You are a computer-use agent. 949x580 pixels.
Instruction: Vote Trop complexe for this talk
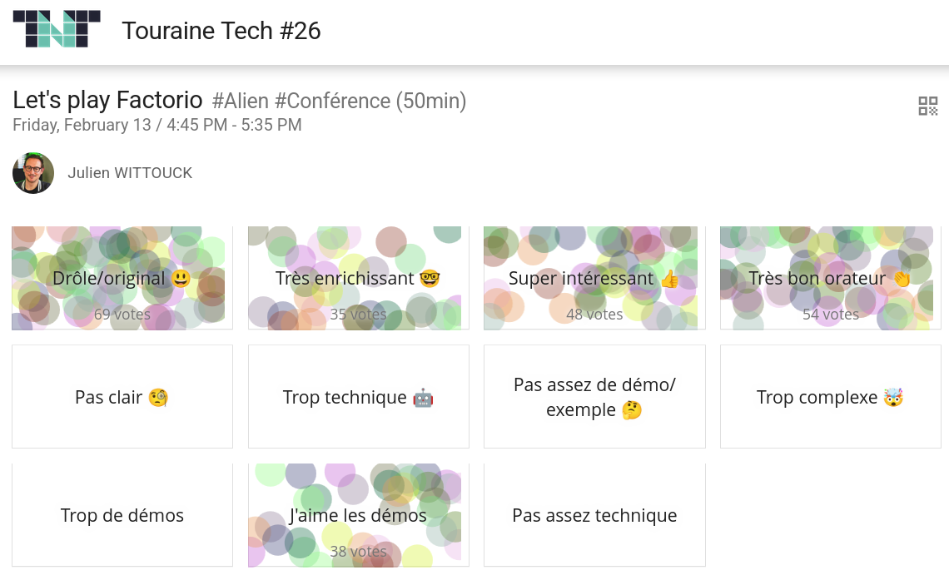(x=830, y=397)
